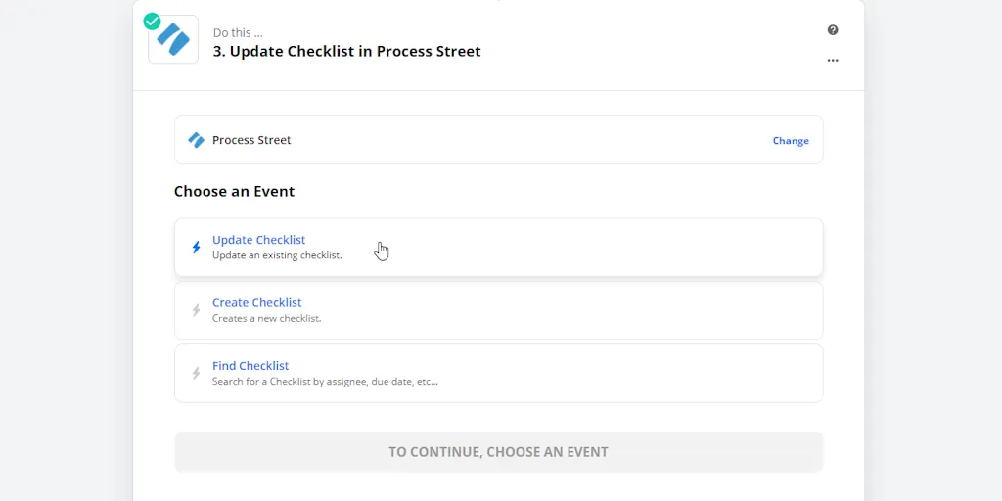This screenshot has width=1002, height=501.
Task: Choose the Find Checklist event option
Action: [x=498, y=373]
